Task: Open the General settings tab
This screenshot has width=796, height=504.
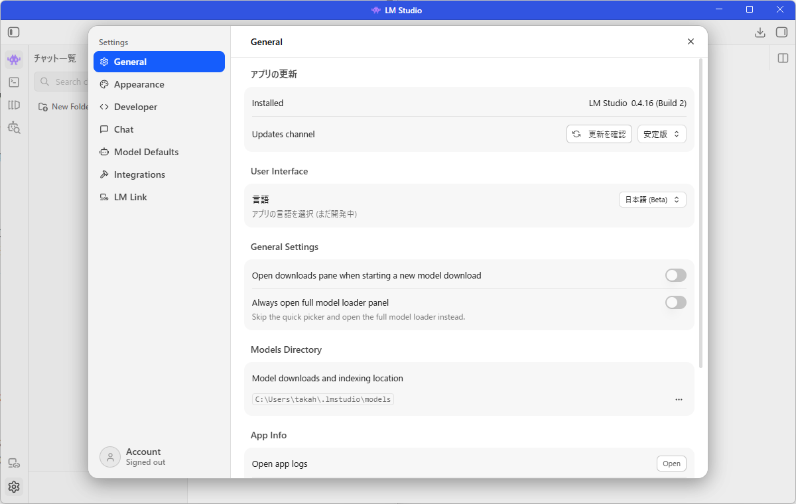Action: (x=159, y=62)
